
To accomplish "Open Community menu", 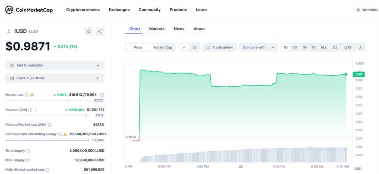I will pyautogui.click(x=150, y=10).
